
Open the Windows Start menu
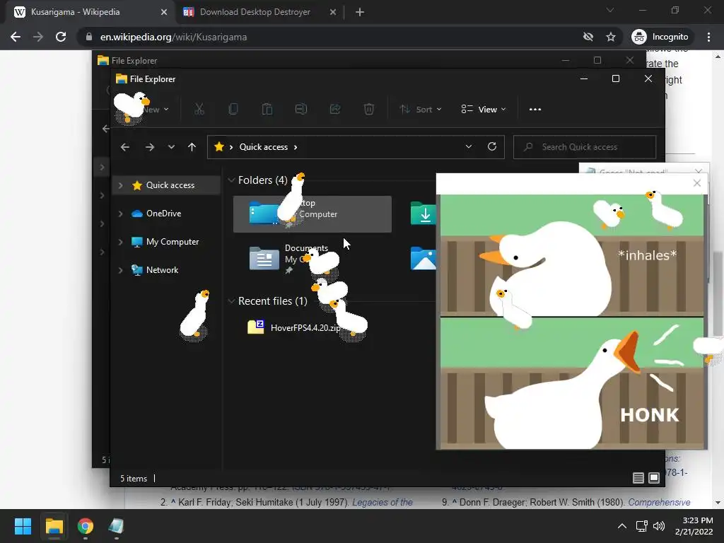tap(23, 526)
